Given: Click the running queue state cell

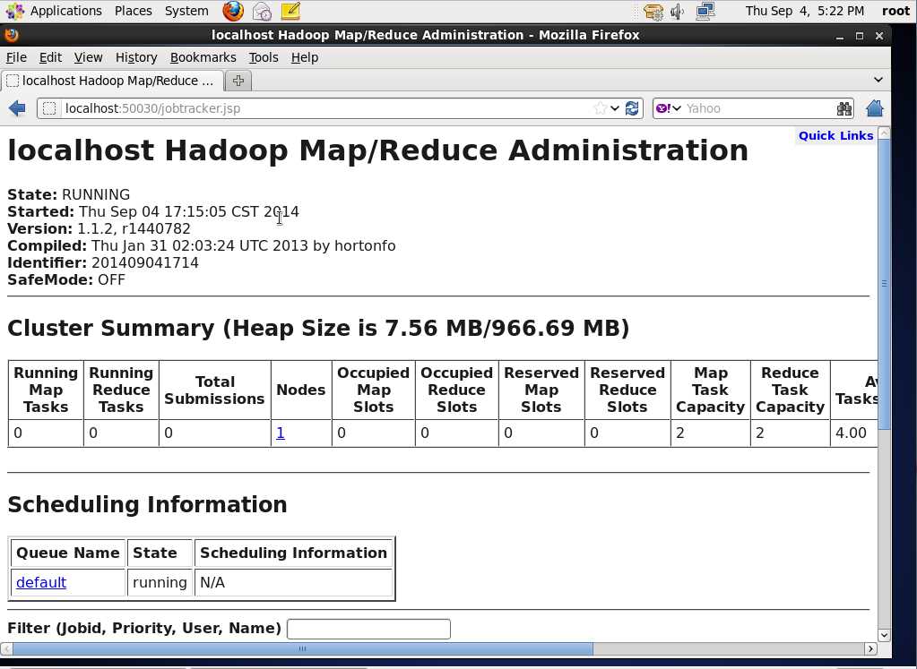Looking at the screenshot, I should pos(160,582).
